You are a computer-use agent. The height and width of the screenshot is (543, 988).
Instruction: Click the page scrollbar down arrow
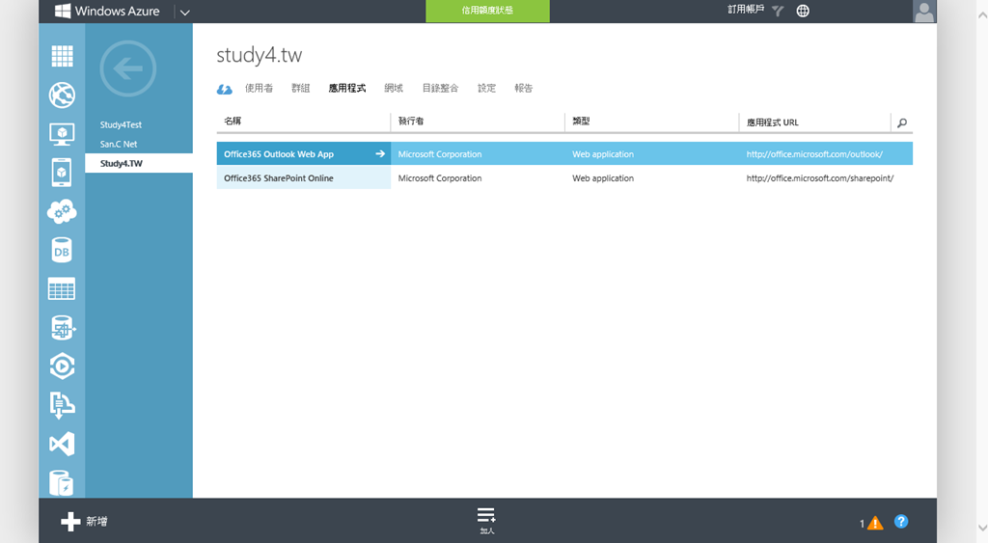click(x=981, y=528)
